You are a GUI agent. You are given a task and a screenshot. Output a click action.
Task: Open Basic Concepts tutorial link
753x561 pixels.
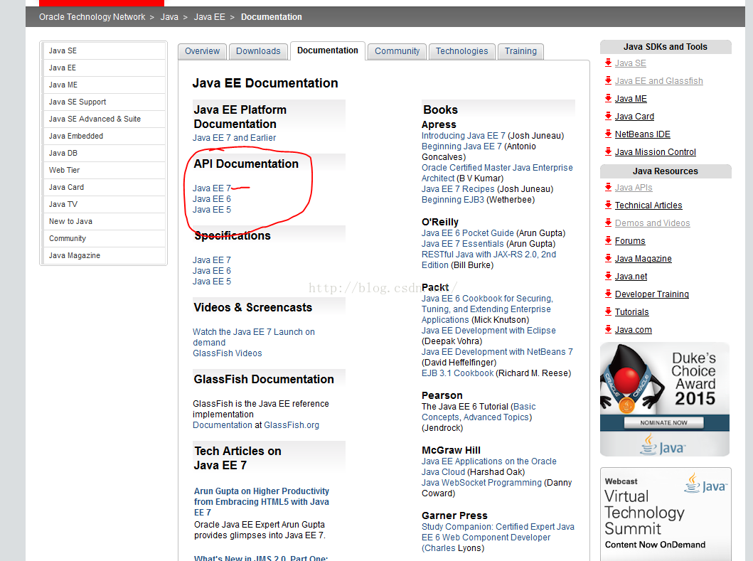(479, 412)
